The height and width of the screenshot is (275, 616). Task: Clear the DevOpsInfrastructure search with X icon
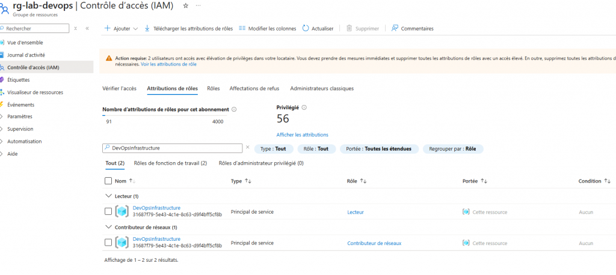[247, 147]
